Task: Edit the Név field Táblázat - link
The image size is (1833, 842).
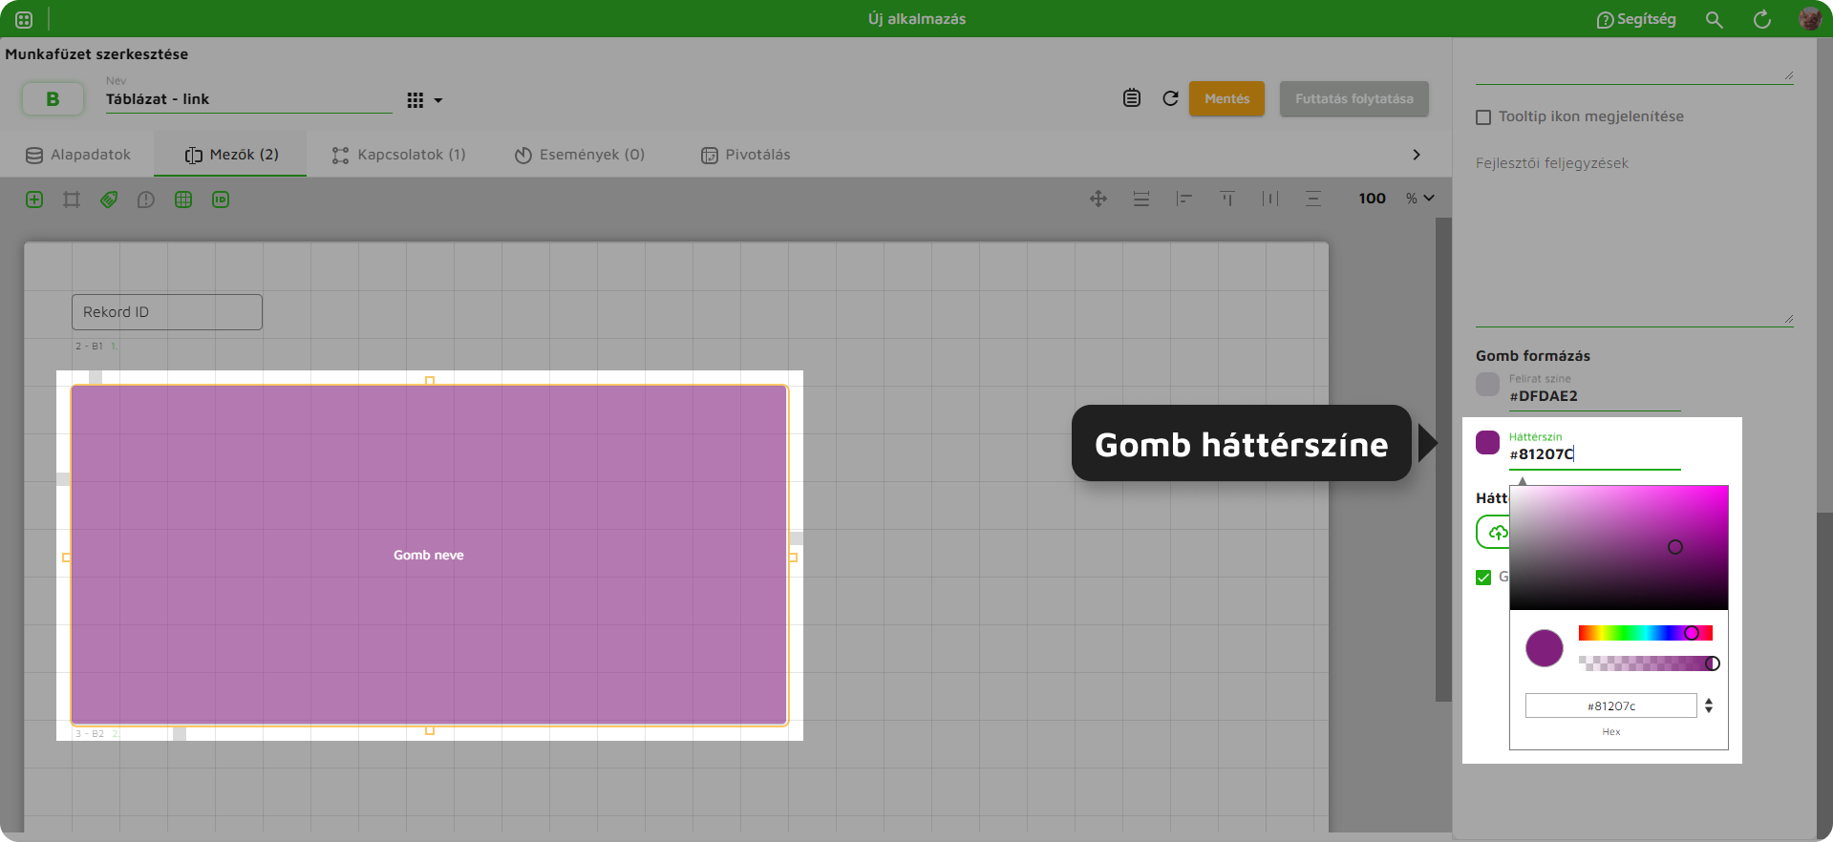Action: pyautogui.click(x=248, y=99)
